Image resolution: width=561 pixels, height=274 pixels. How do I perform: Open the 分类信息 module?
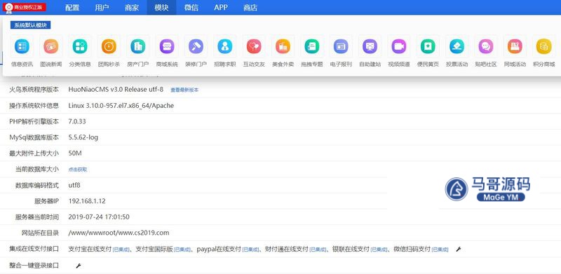80,51
